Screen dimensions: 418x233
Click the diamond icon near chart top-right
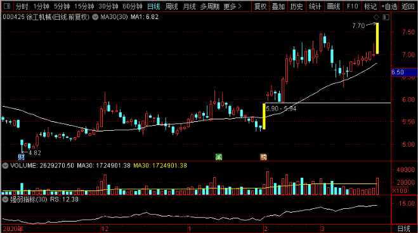(376, 17)
